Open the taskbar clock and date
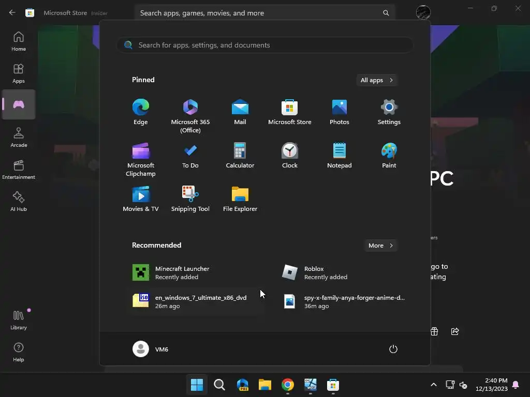530x397 pixels. point(492,385)
